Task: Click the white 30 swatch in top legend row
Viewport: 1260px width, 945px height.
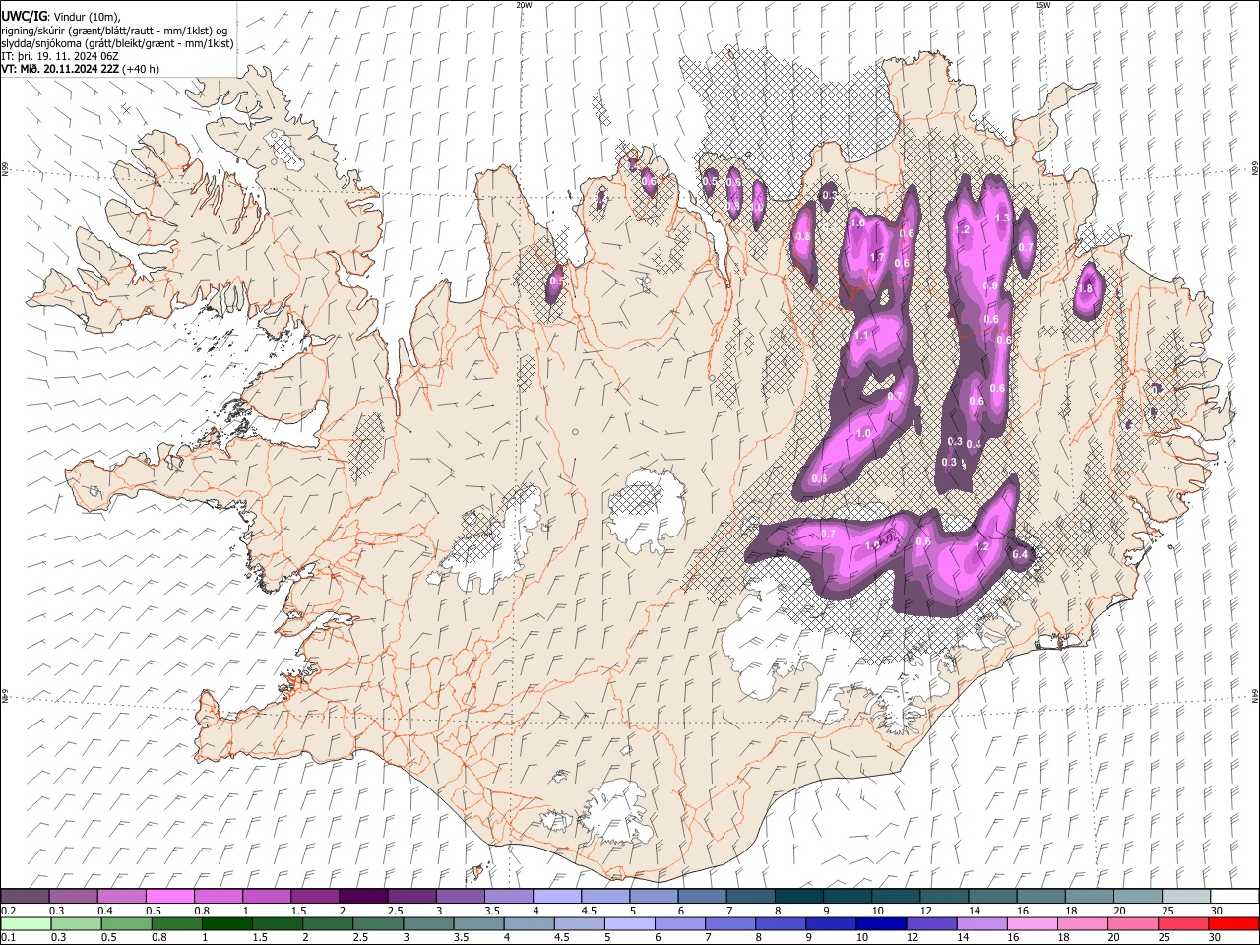Action: pyautogui.click(x=1234, y=896)
